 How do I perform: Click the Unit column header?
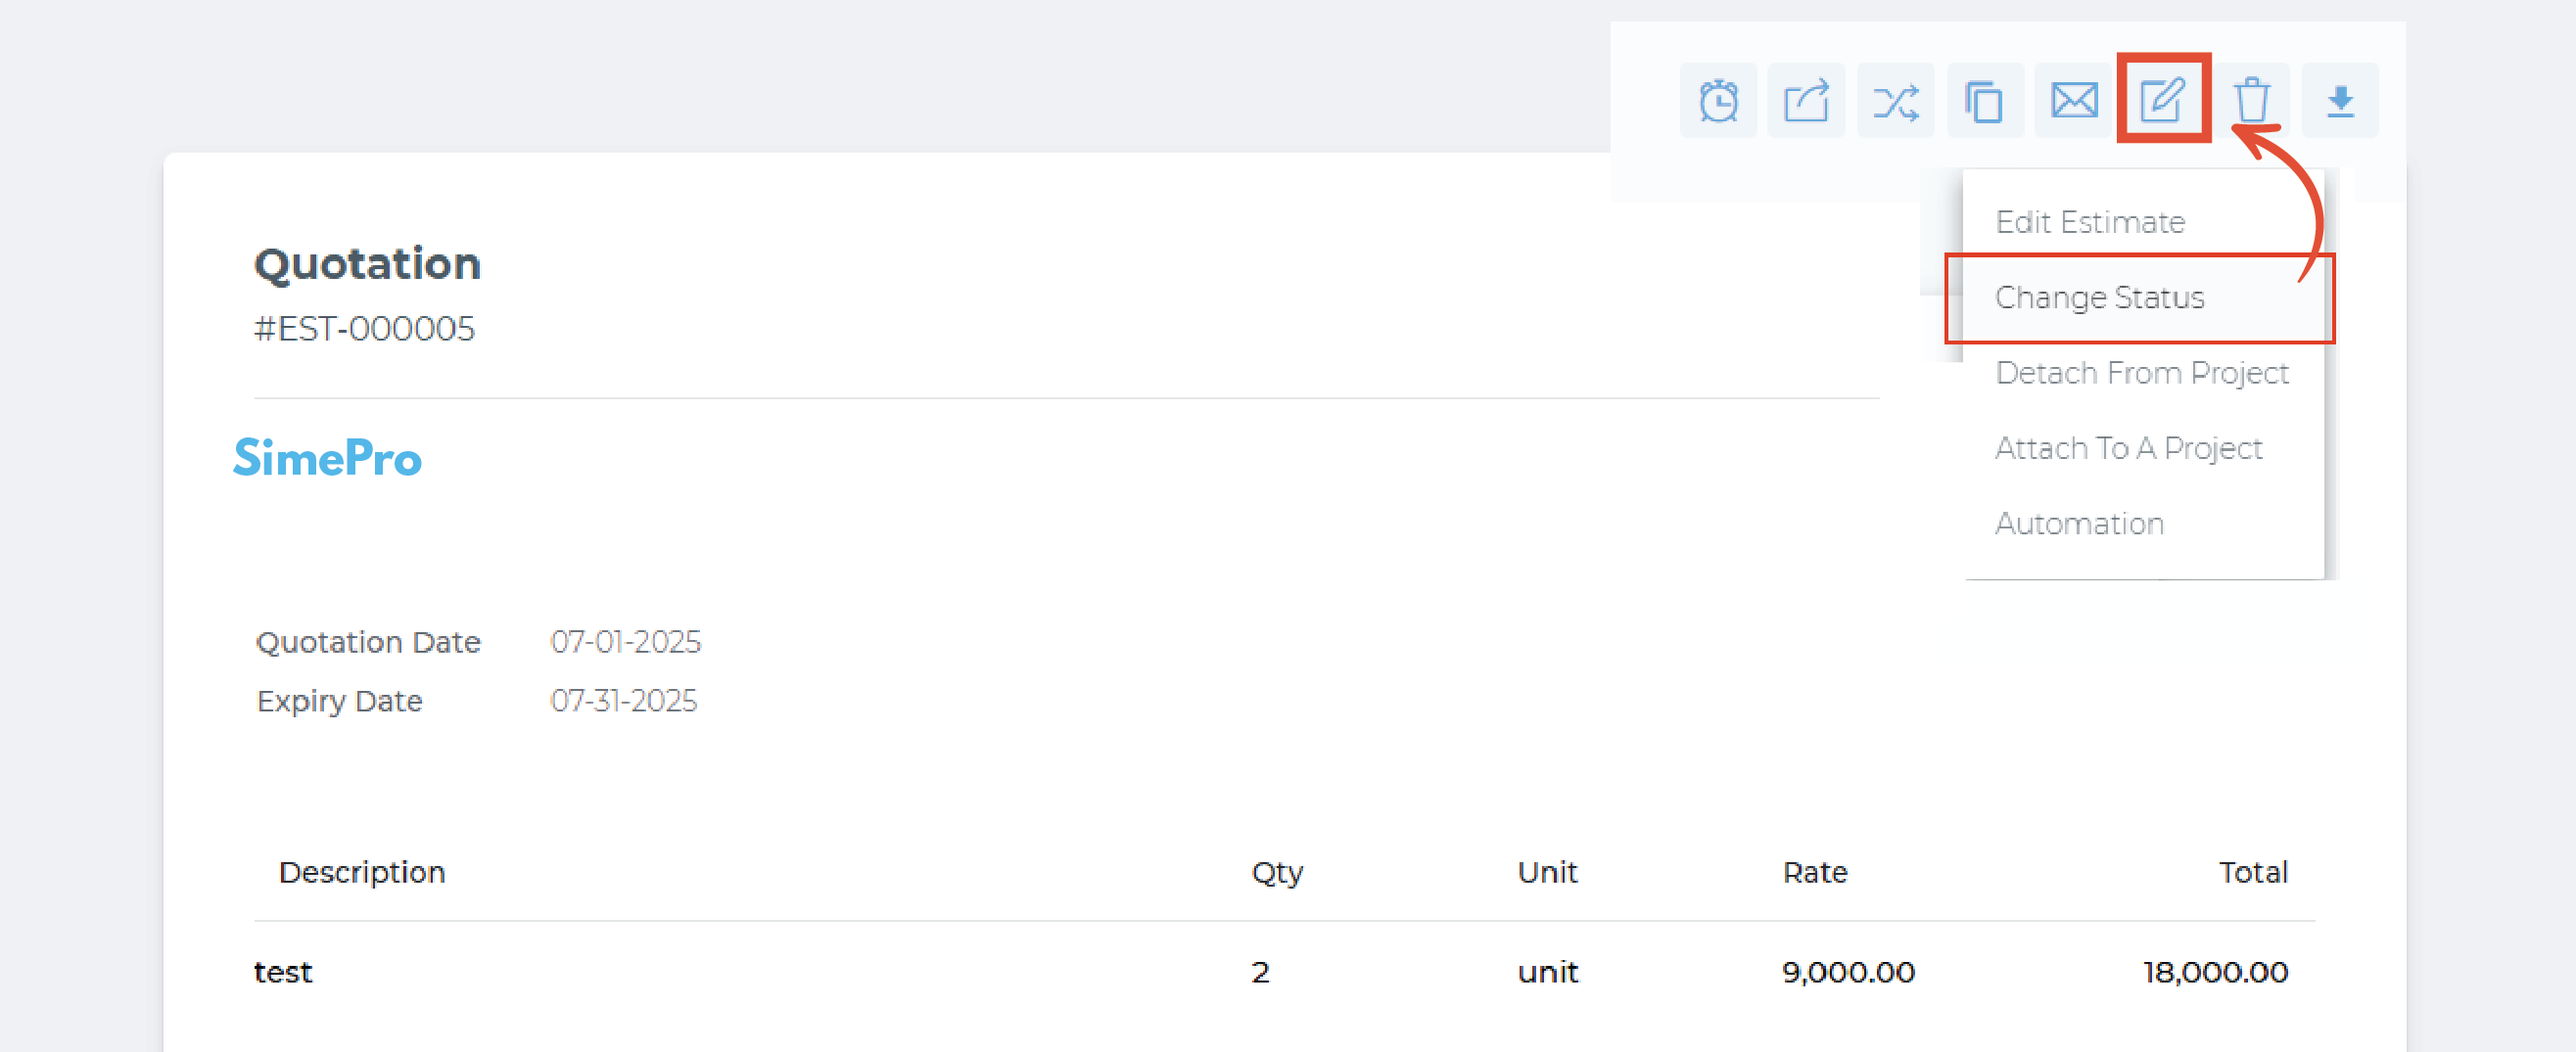pos(1547,872)
